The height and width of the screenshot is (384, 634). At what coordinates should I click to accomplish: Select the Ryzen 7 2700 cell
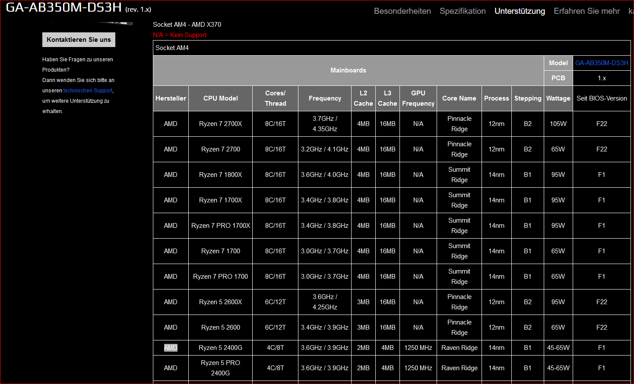tap(220, 149)
